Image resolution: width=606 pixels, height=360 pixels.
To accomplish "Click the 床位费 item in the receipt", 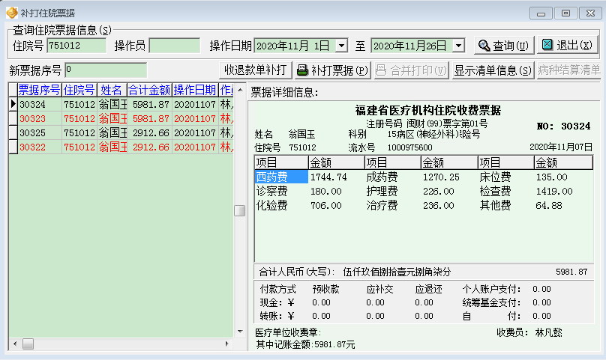I will [496, 177].
